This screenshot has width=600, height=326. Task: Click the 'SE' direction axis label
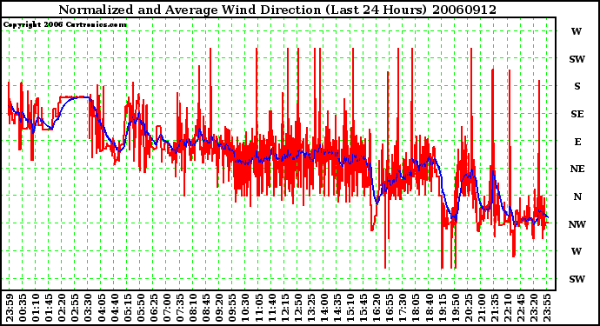click(x=577, y=114)
